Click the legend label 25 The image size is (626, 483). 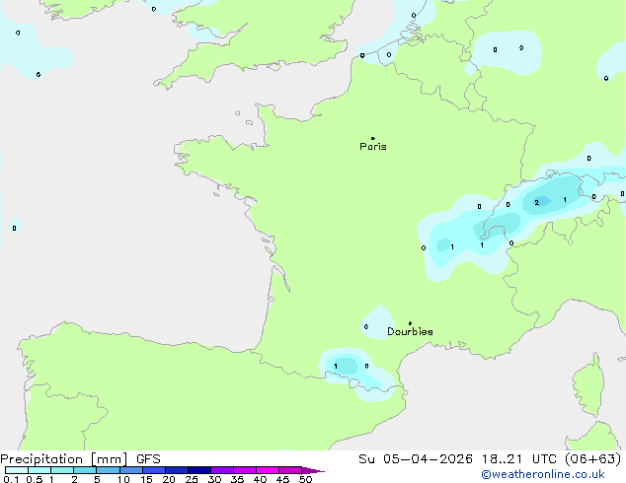click(192, 479)
